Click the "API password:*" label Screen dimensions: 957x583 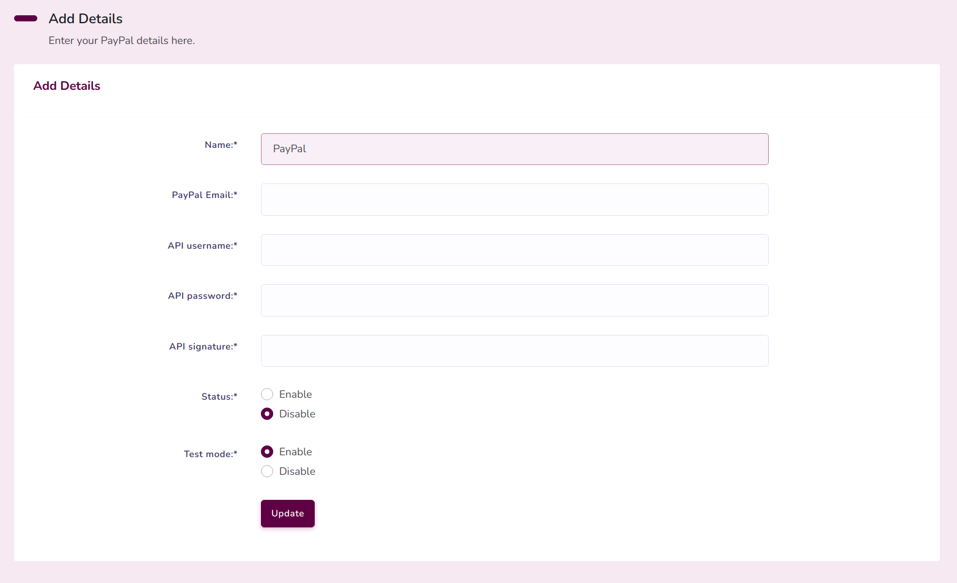click(202, 296)
